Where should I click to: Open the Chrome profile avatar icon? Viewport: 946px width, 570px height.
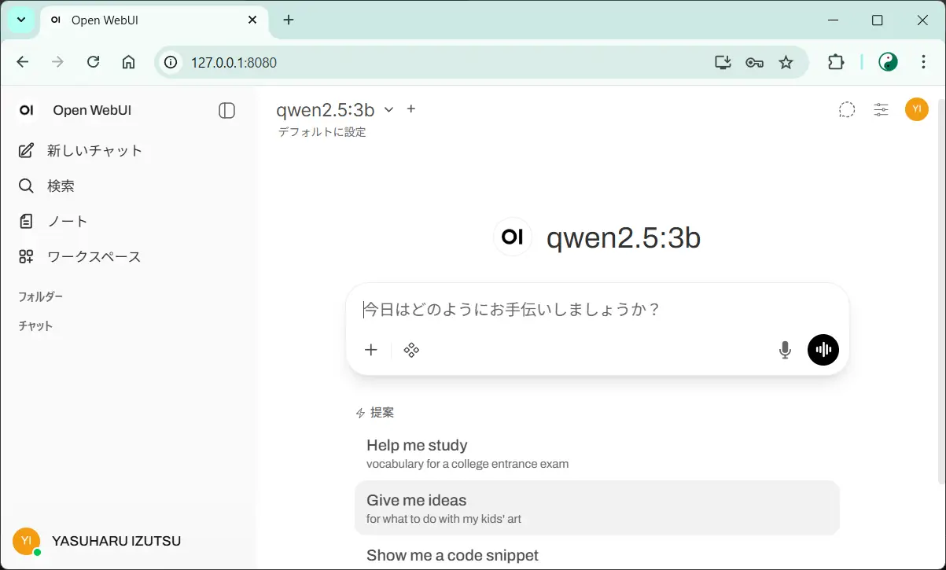point(889,62)
